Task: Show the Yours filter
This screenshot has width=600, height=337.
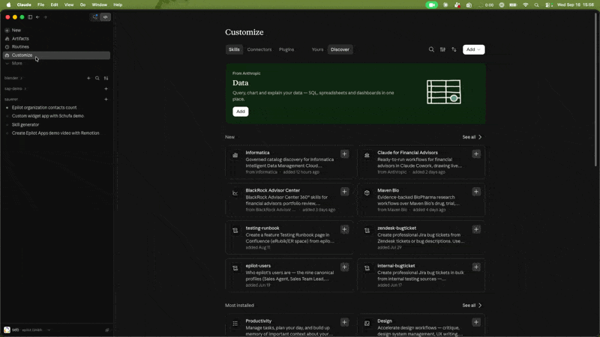Action: (x=317, y=49)
